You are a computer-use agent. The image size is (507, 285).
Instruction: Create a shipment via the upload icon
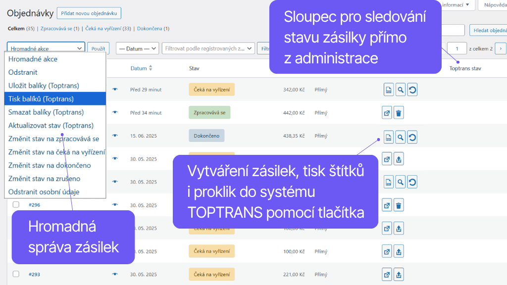click(399, 158)
